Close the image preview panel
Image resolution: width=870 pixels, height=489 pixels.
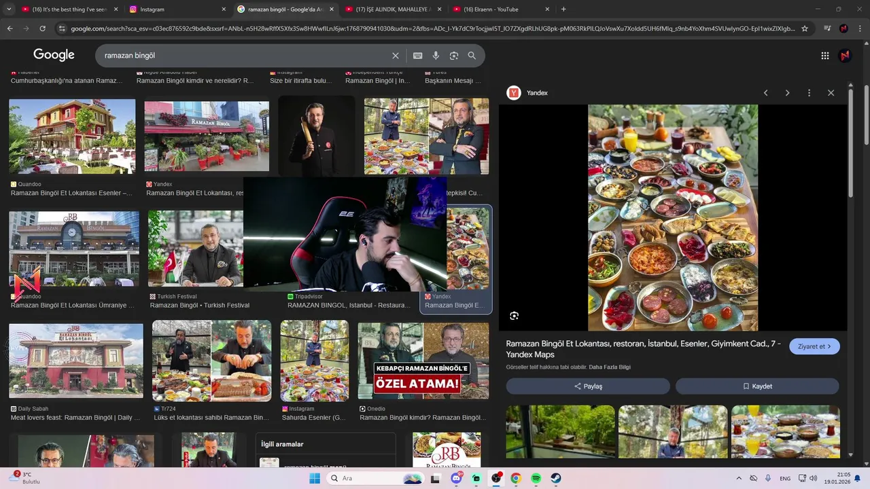(x=831, y=93)
